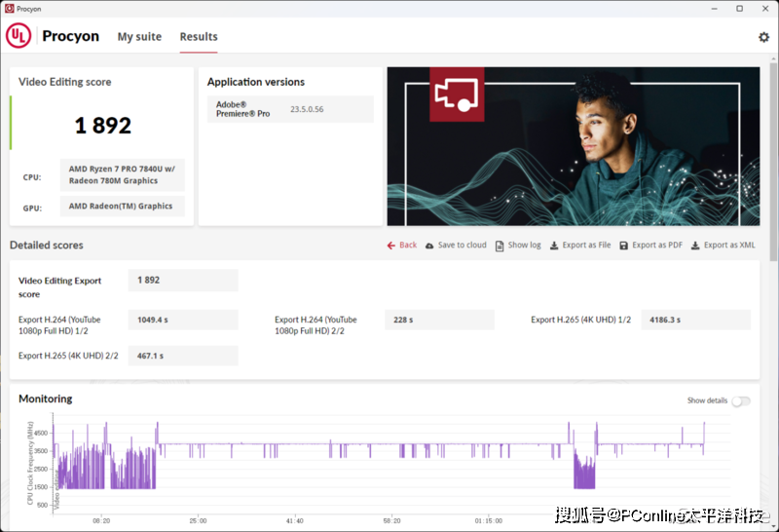Screen dimensions: 779x532
Task: Click the Back link text
Action: coord(408,246)
